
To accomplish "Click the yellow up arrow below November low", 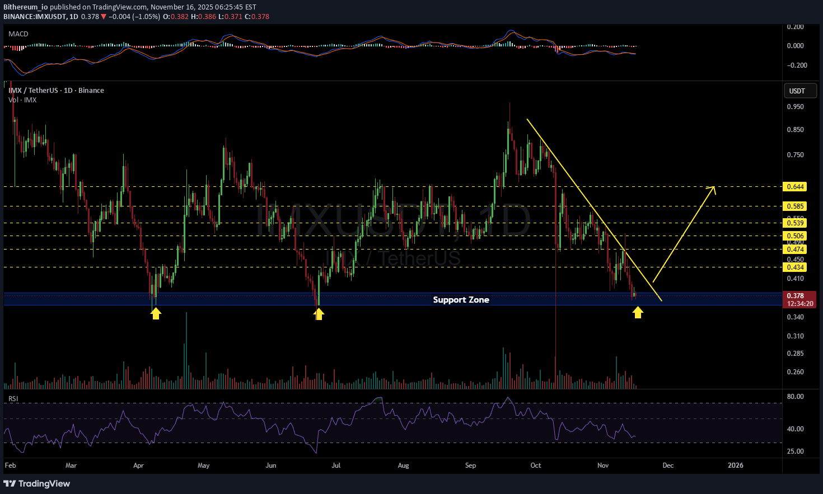I will [638, 313].
